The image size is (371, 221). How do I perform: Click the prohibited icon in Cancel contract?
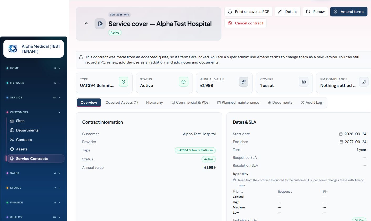pyautogui.click(x=230, y=23)
